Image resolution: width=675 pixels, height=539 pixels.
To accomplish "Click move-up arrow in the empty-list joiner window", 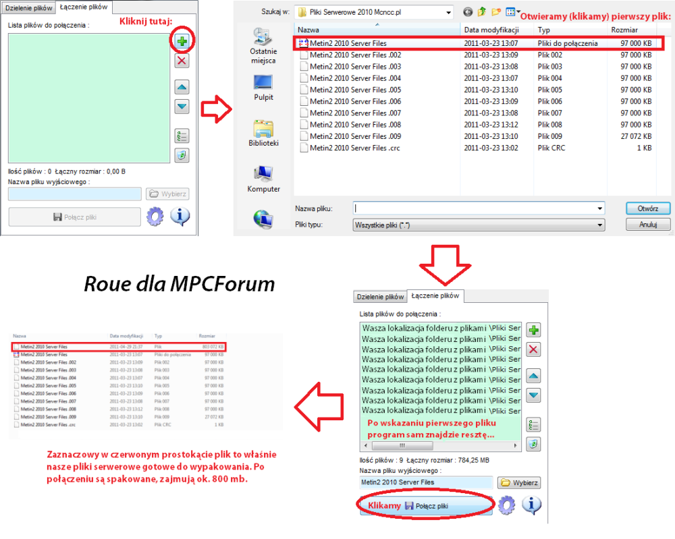I will [x=182, y=87].
